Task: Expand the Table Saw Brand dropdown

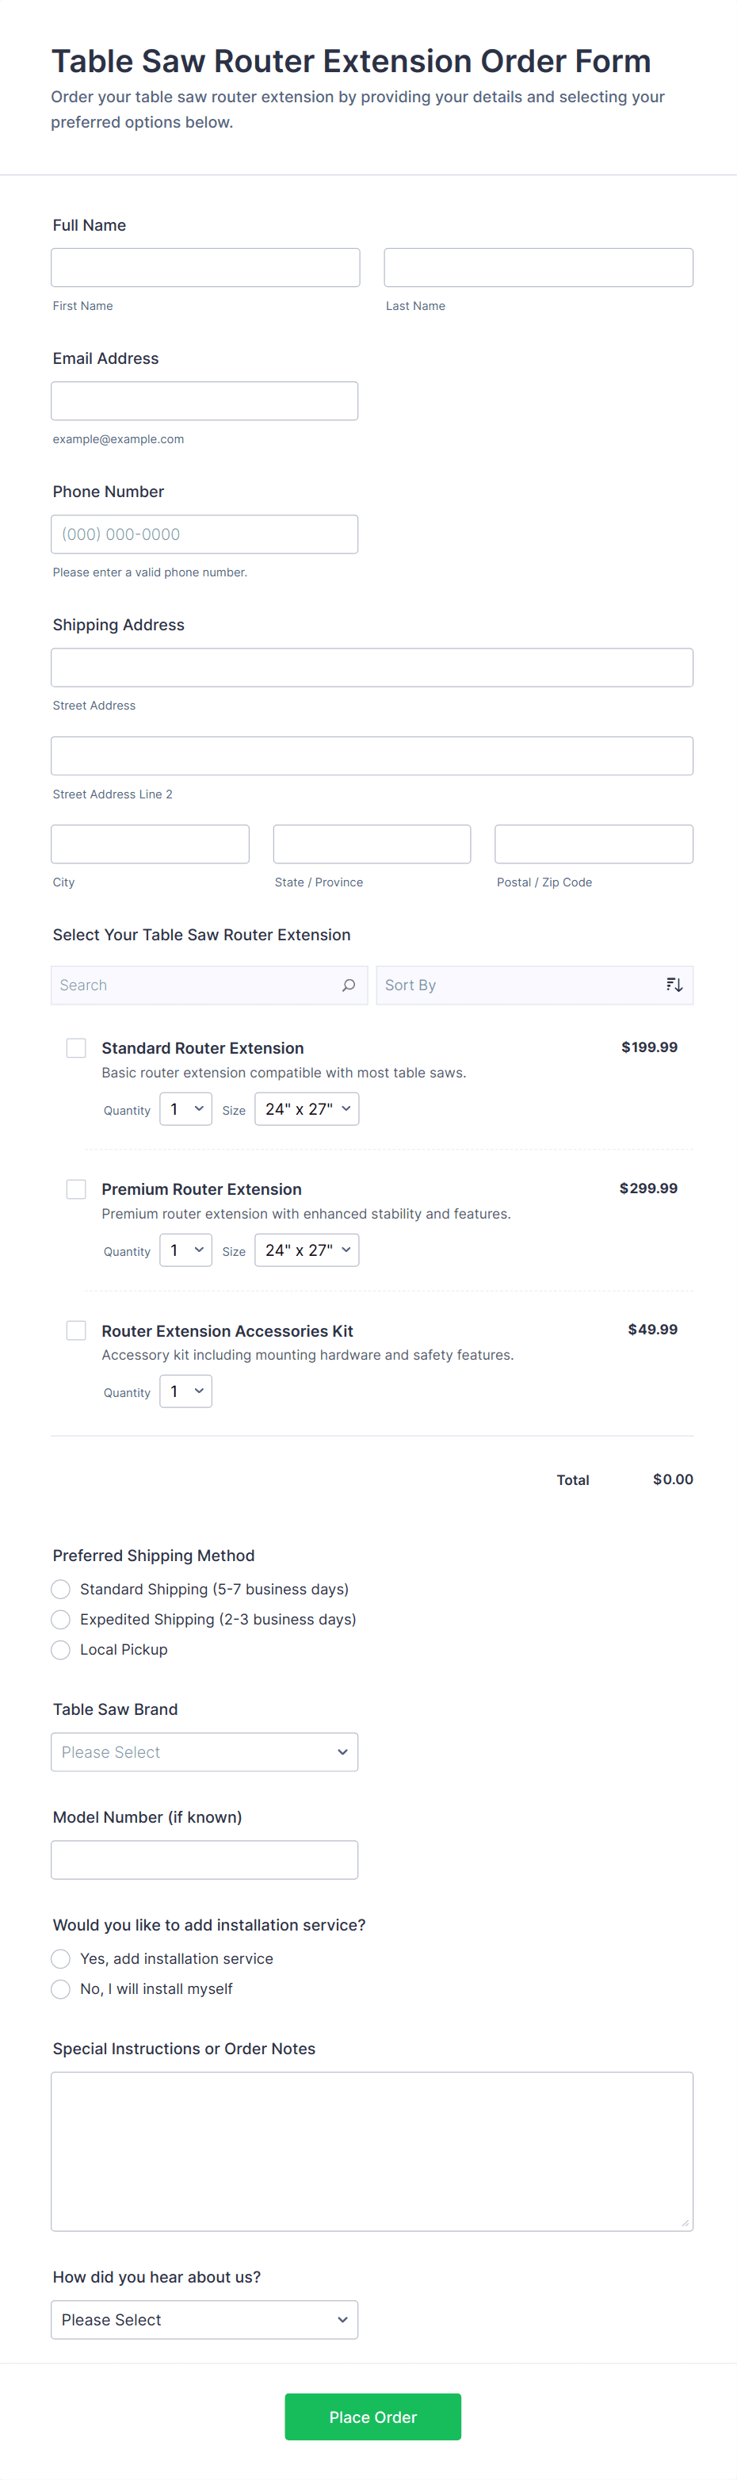Action: pyautogui.click(x=204, y=1752)
